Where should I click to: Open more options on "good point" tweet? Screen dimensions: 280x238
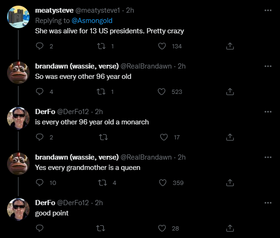268,203
